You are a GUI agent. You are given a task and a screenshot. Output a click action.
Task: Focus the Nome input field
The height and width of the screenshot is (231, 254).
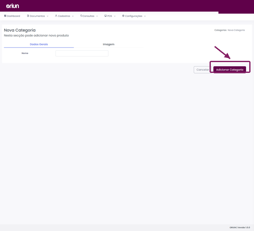point(82,53)
